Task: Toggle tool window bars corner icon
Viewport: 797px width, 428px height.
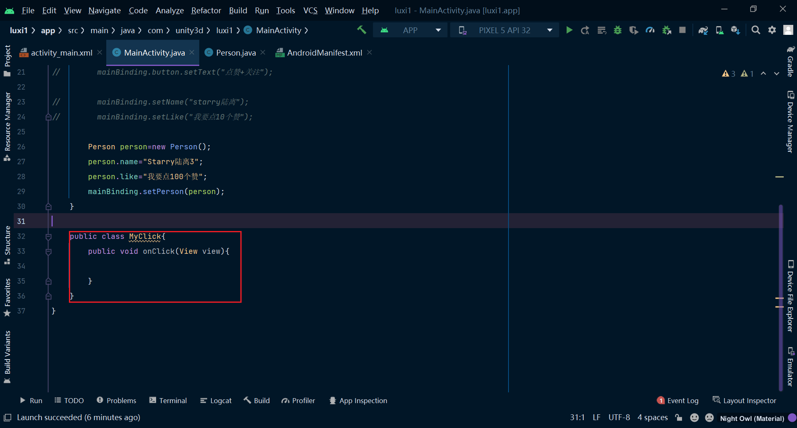Action: 7,418
